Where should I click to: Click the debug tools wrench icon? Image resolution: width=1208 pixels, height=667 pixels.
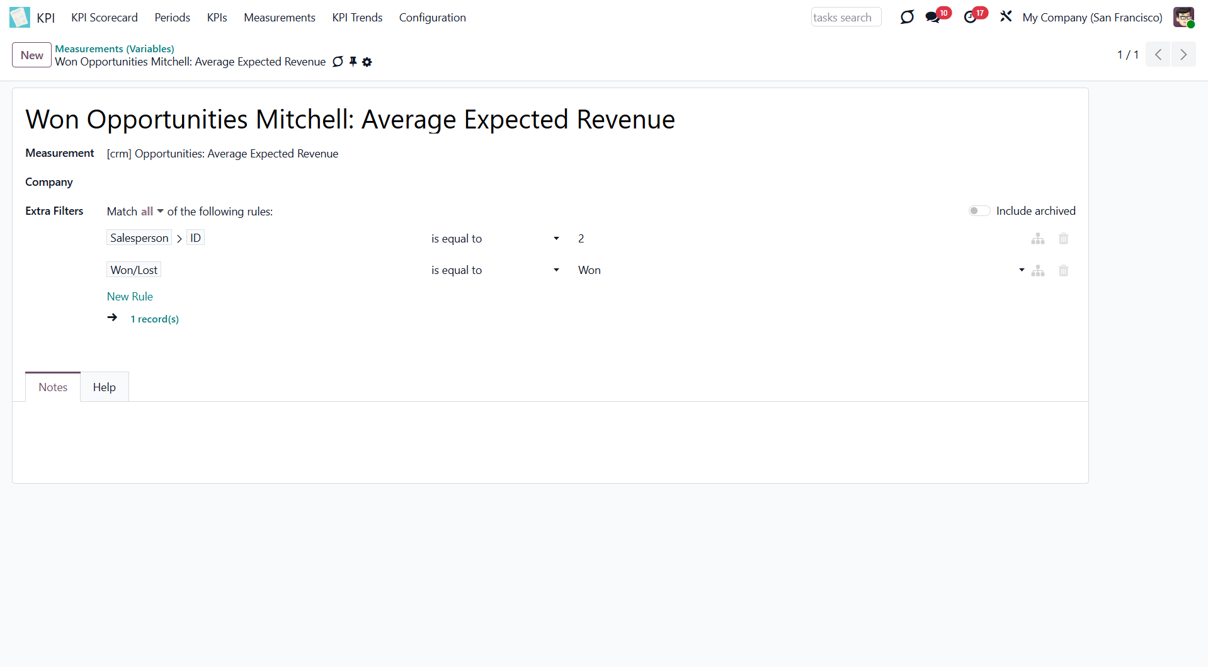[x=1006, y=17]
